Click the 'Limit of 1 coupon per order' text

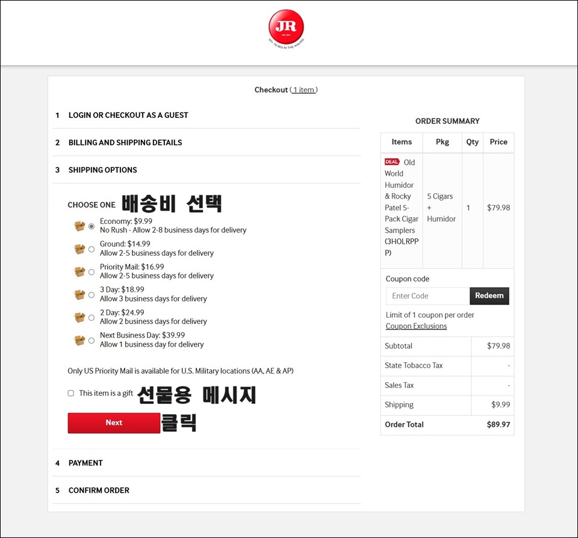click(x=430, y=315)
